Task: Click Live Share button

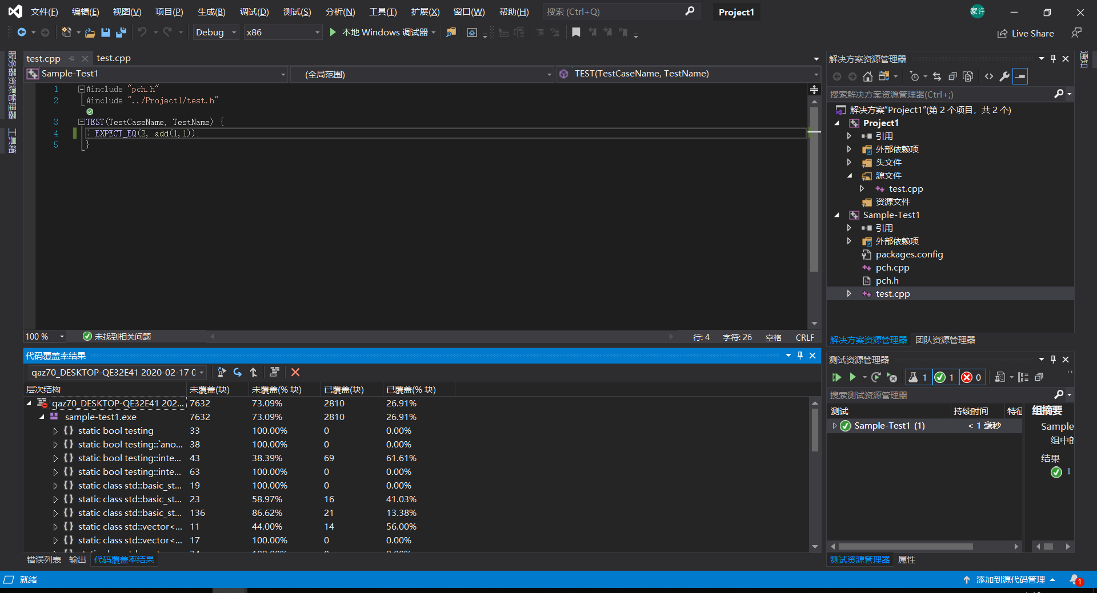Action: 1026,34
